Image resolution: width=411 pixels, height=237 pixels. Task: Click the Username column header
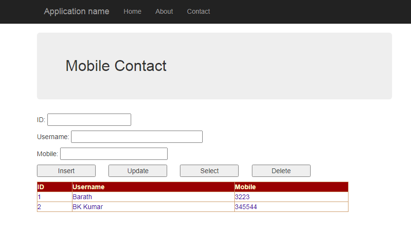(89, 187)
